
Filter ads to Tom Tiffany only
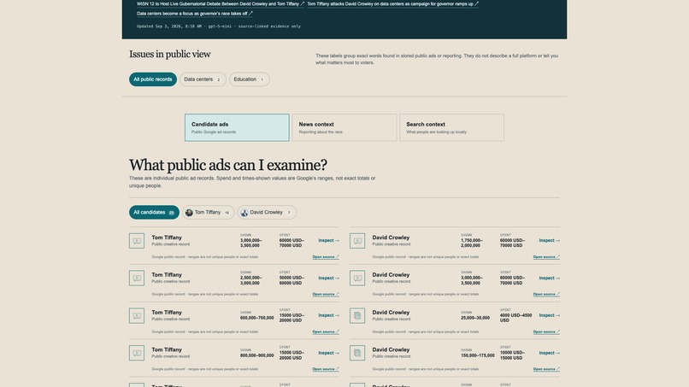pos(209,213)
